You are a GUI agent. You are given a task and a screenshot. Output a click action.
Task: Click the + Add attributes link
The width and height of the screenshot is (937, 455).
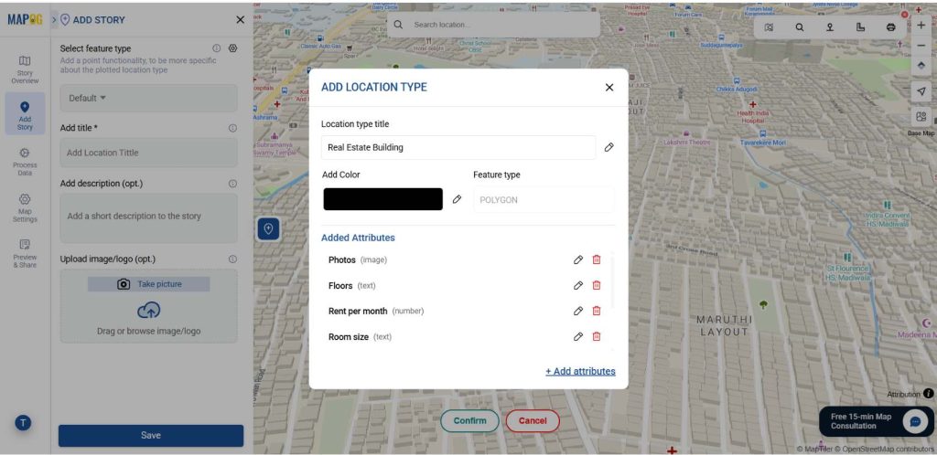(x=580, y=371)
